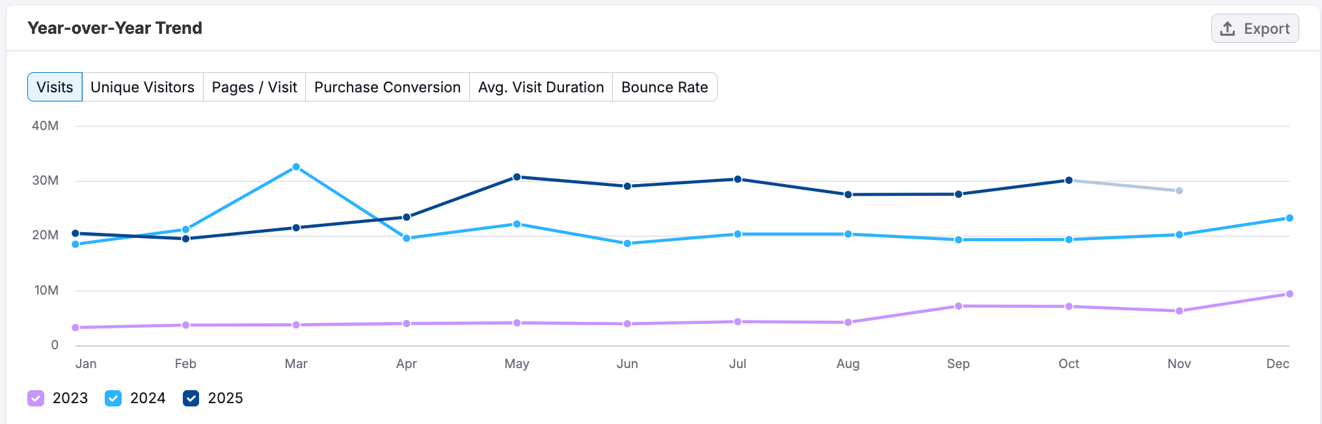Screen dimensions: 1322x424
Task: Show the Purchase Conversion tab
Action: tap(387, 87)
